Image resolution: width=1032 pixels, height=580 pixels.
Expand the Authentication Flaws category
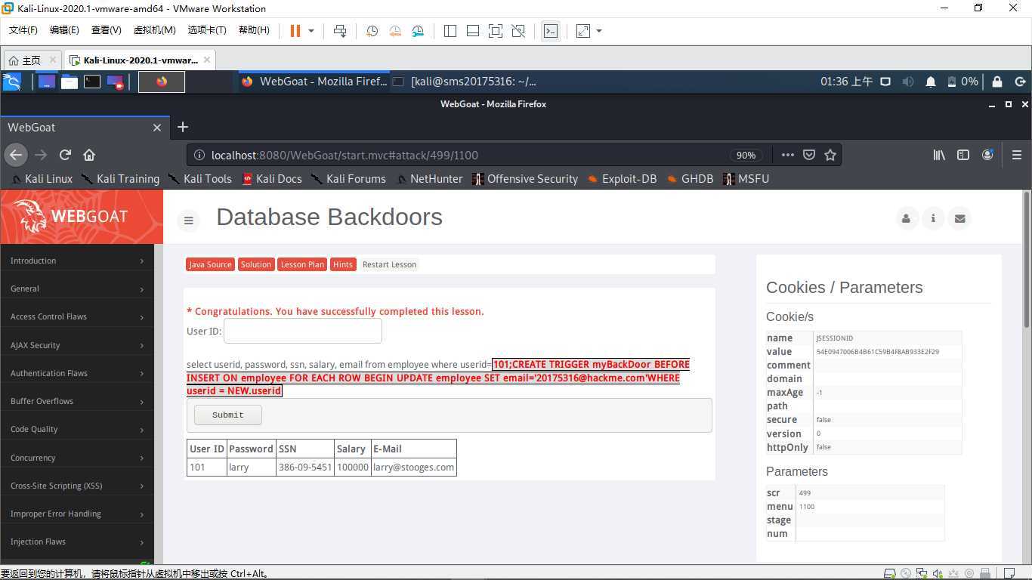click(77, 373)
